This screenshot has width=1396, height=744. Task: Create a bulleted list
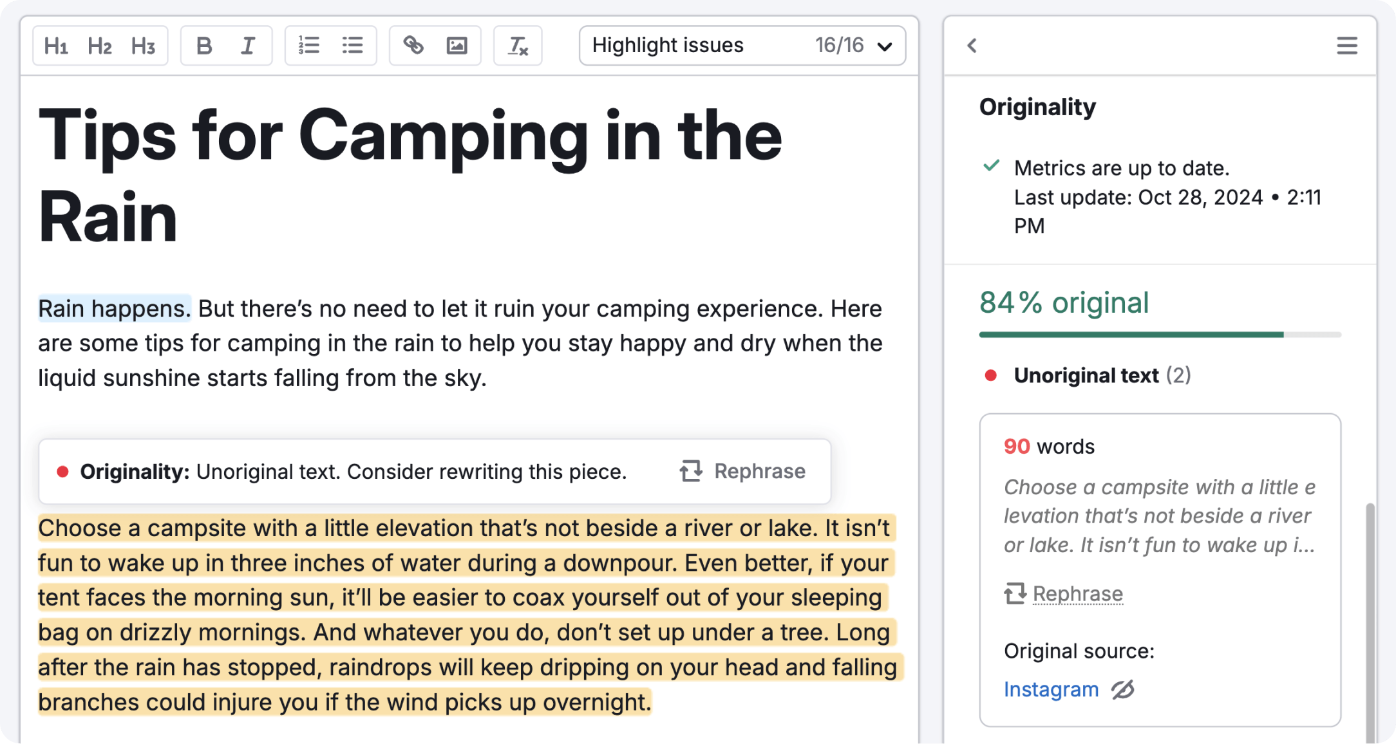click(x=352, y=45)
